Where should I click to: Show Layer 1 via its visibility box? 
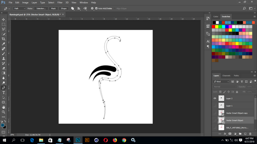[215, 106]
